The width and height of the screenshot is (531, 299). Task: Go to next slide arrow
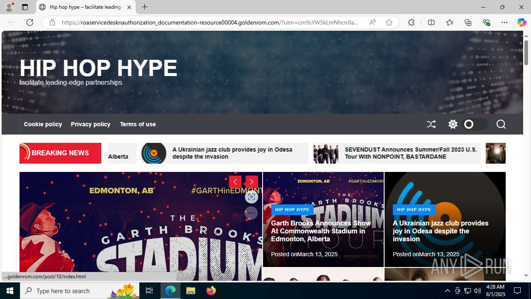[251, 182]
